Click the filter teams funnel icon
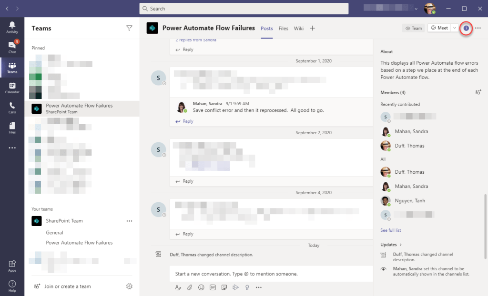This screenshot has height=296, width=488. tap(129, 28)
